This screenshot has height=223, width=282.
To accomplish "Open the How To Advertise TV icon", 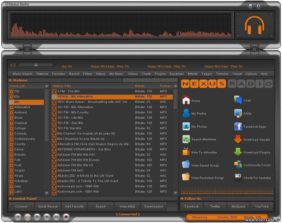I will [186, 152].
